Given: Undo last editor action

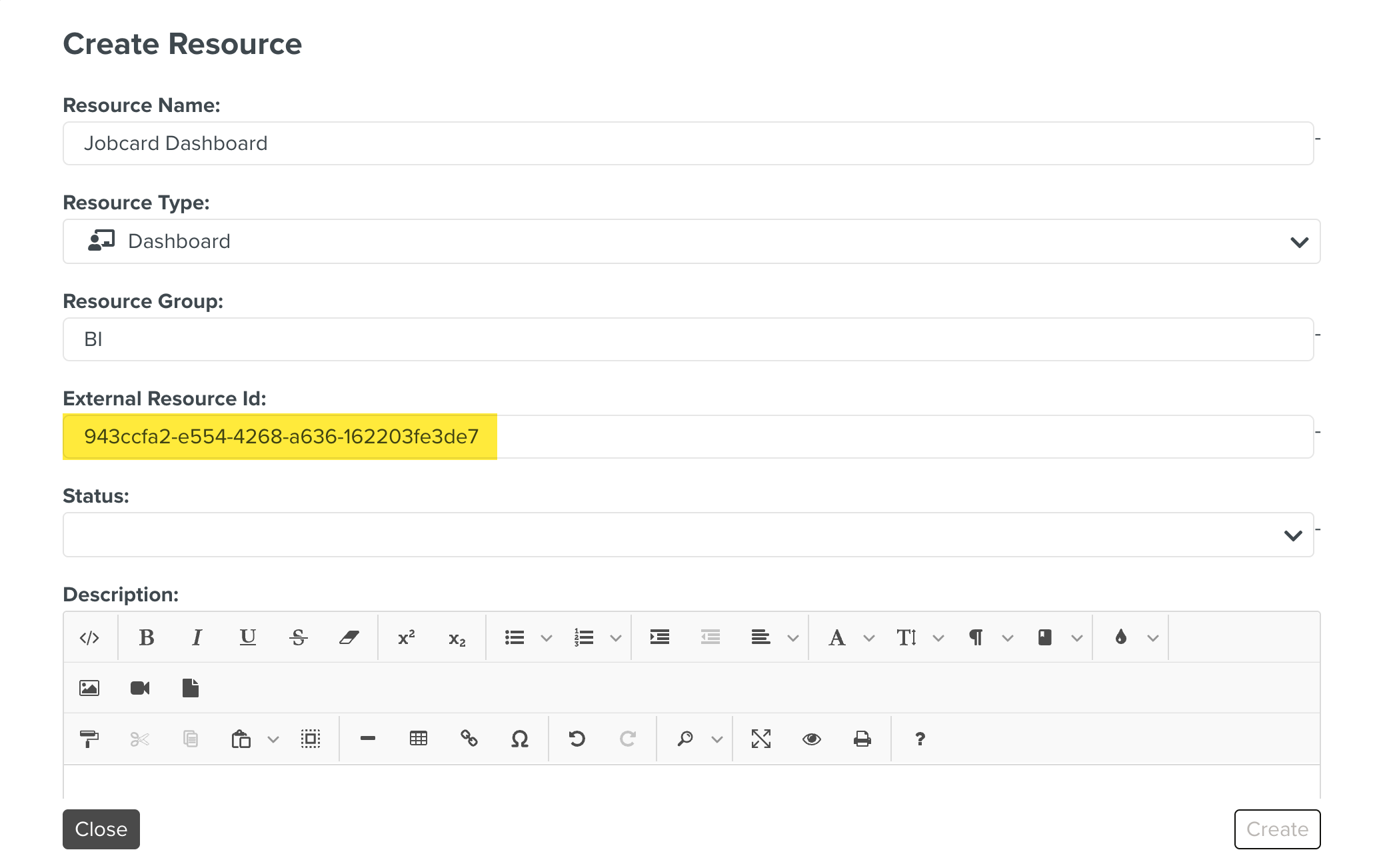Looking at the screenshot, I should pyautogui.click(x=577, y=739).
